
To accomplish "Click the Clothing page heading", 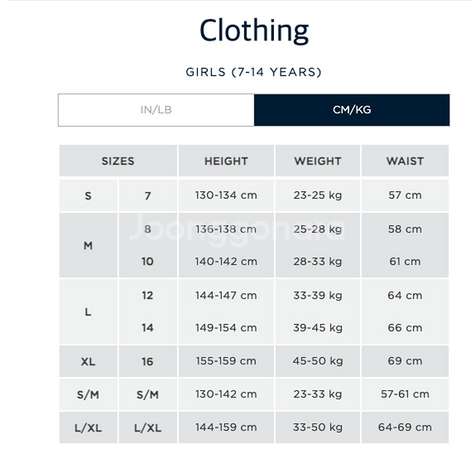I will pyautogui.click(x=254, y=31).
